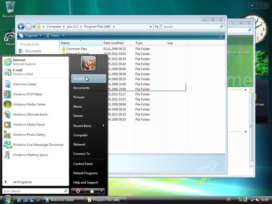Open the Organize menu
The image size is (272, 204).
31,36
